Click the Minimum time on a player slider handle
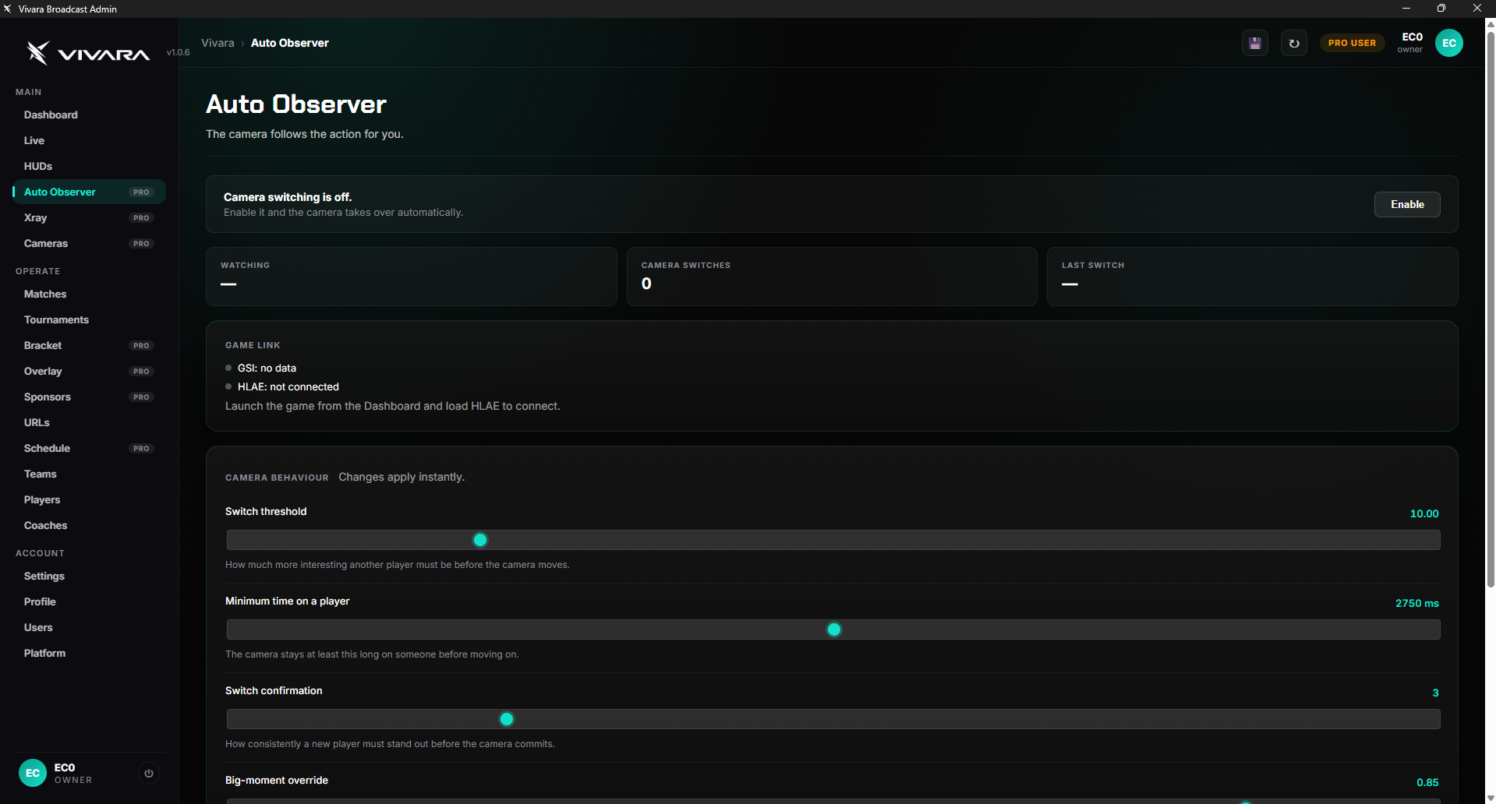 (x=834, y=629)
